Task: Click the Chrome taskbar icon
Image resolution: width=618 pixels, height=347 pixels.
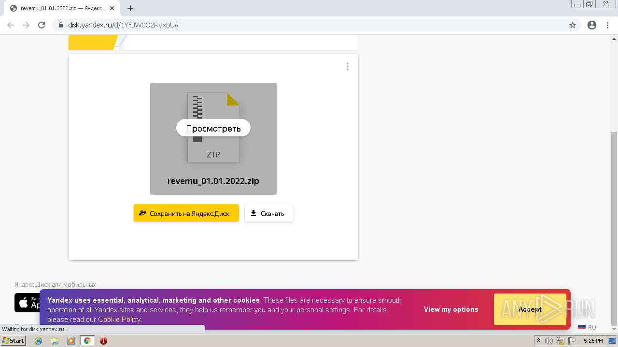Action: point(87,341)
